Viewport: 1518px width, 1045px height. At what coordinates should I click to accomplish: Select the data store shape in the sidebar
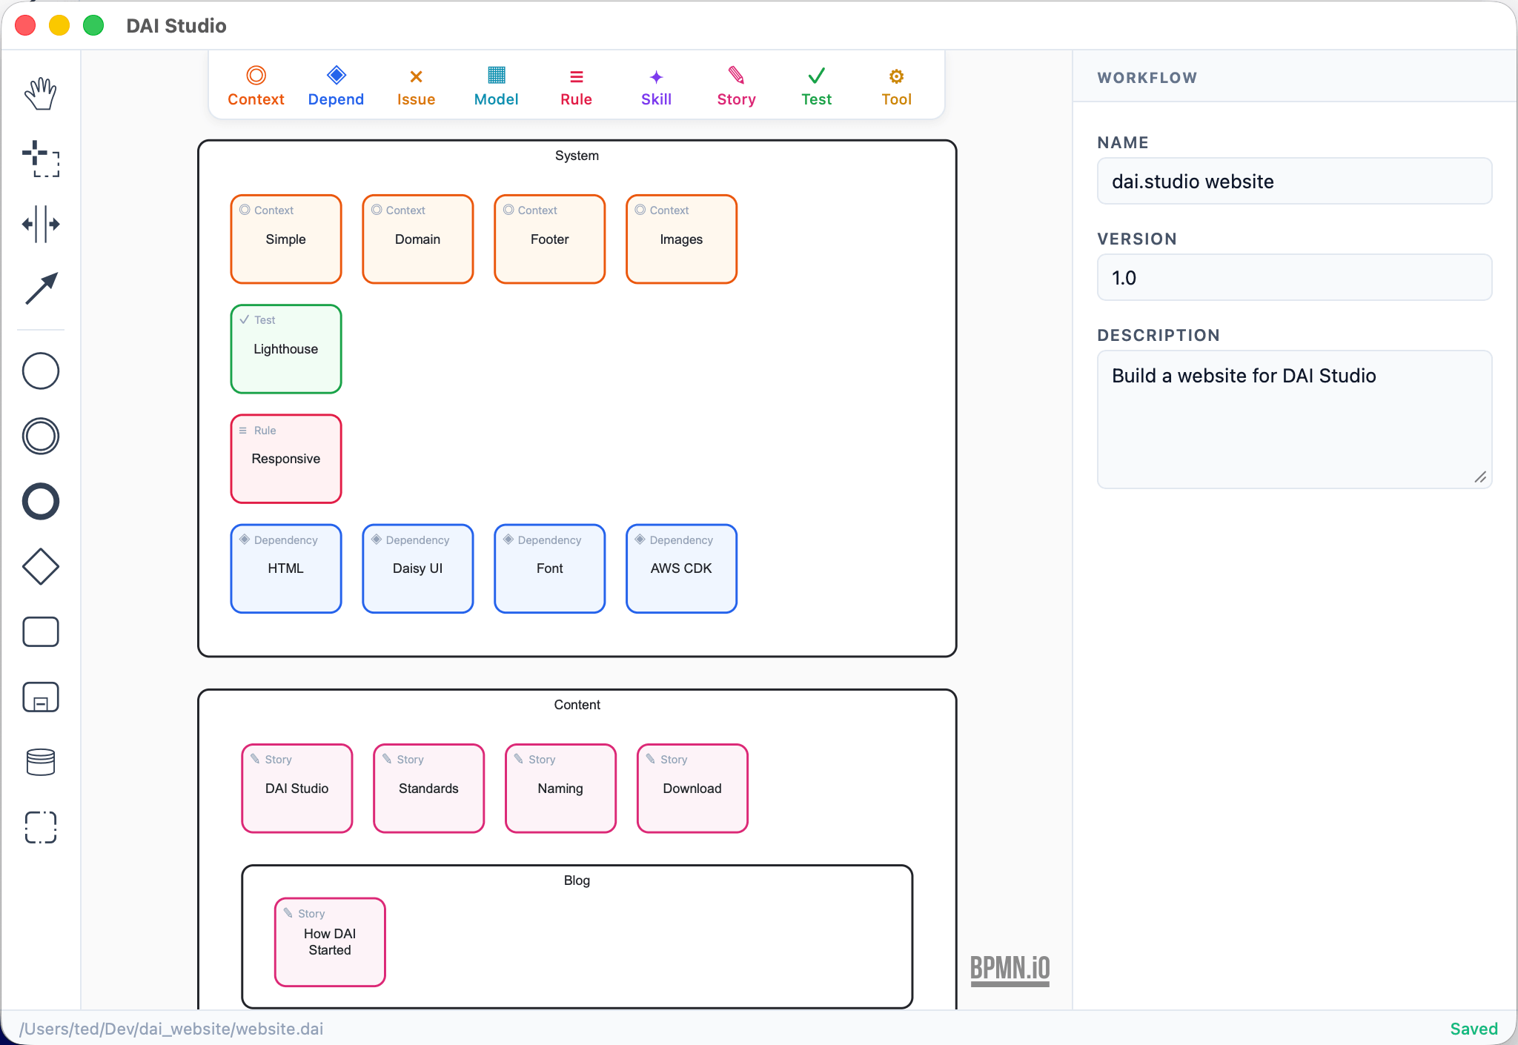[x=41, y=762]
